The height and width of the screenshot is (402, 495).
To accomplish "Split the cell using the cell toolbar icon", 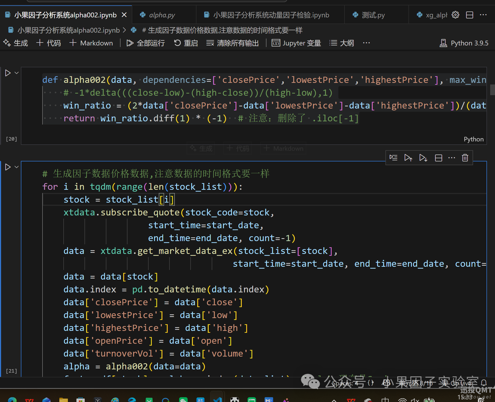I will pyautogui.click(x=438, y=158).
